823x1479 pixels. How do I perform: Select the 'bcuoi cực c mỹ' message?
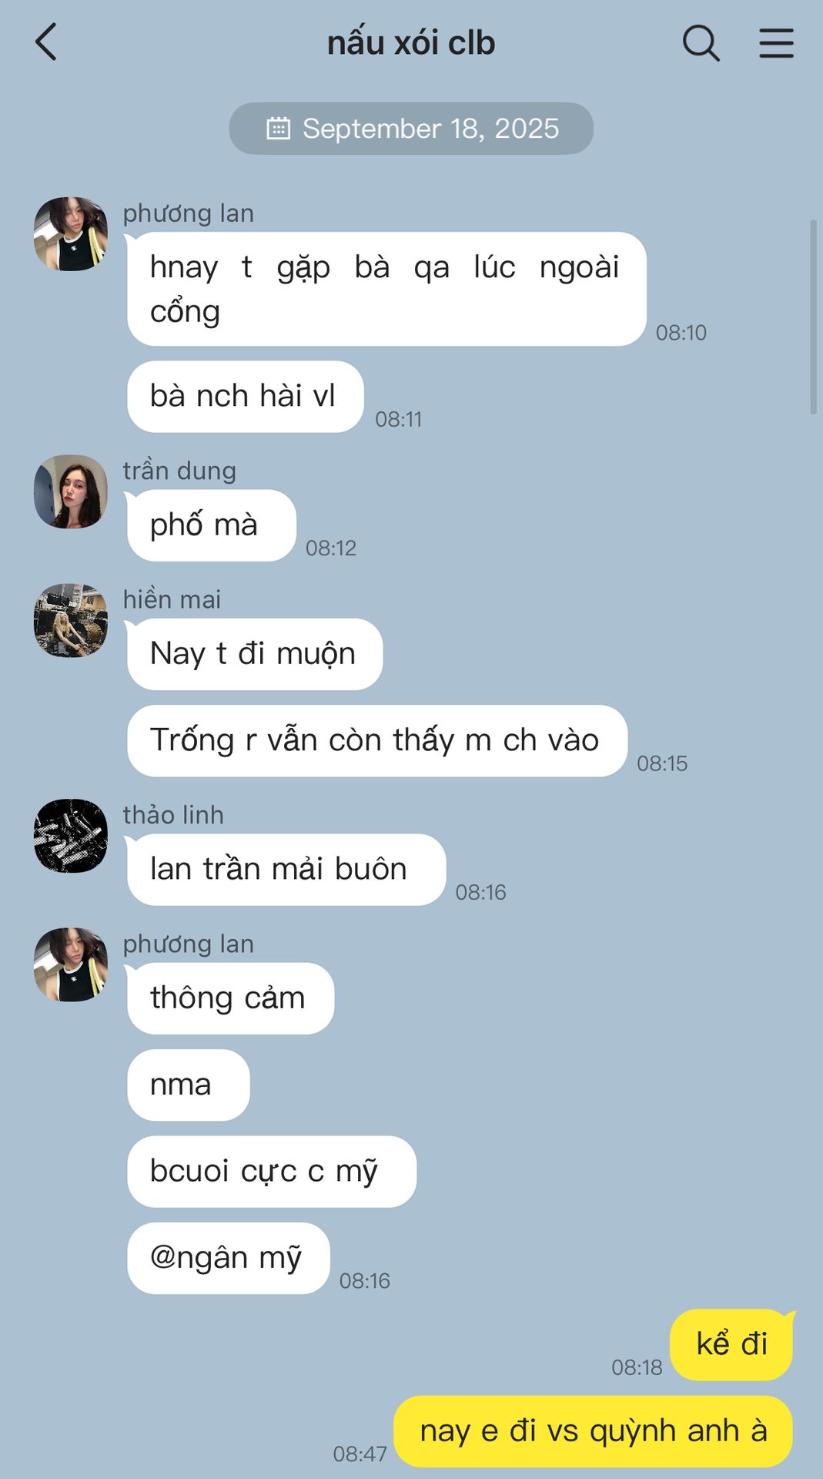(x=272, y=1172)
